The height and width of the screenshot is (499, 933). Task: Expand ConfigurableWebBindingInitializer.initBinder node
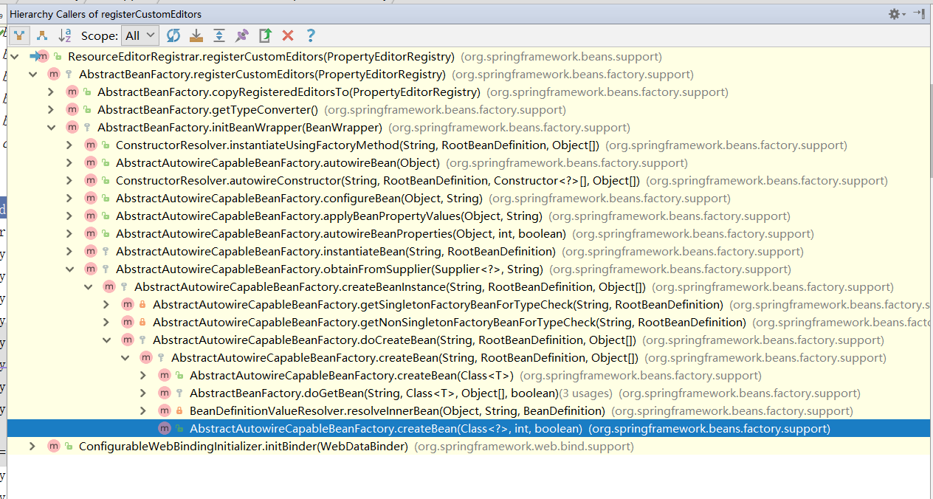point(32,447)
